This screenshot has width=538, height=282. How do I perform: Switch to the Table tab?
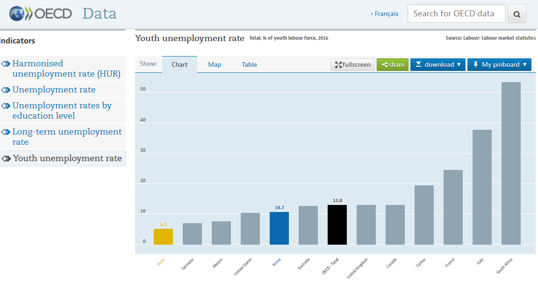249,64
